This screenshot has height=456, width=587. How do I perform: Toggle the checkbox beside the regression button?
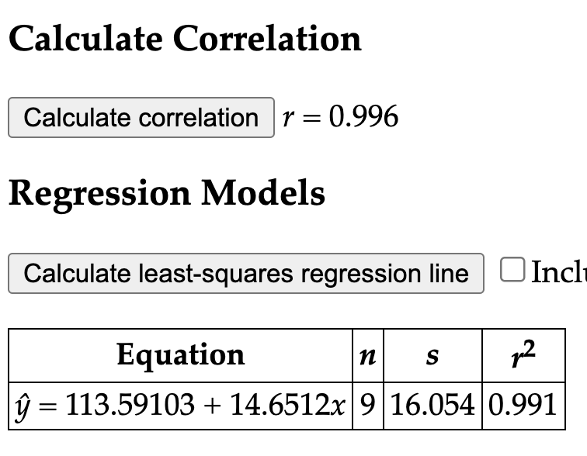(512, 270)
